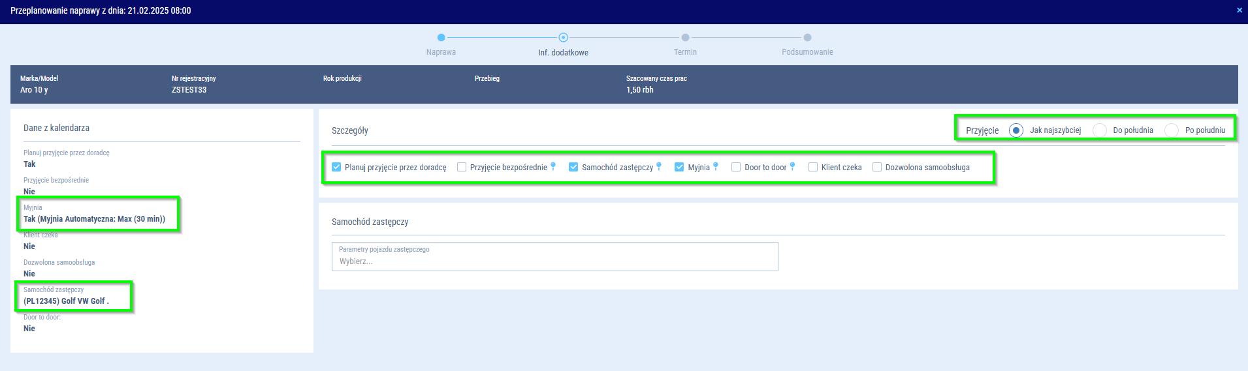Click the pin icon beside Samochód zastępczy checkbox
The image size is (1248, 371).
(x=659, y=166)
